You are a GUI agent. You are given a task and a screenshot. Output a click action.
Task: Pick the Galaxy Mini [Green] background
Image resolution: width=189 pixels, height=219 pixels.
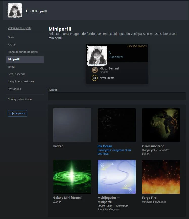72,177
